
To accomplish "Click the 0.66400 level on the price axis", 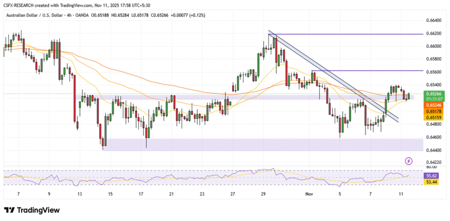I will coord(433,20).
